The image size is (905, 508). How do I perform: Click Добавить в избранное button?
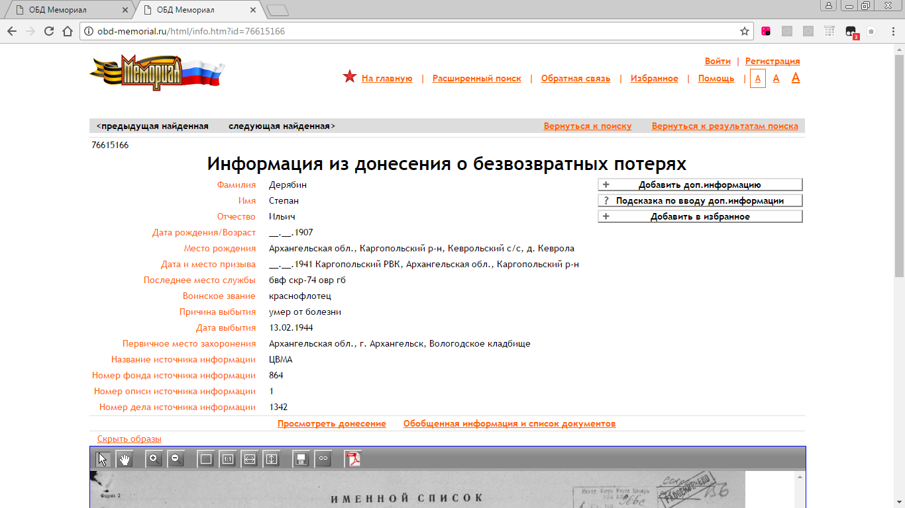click(700, 216)
